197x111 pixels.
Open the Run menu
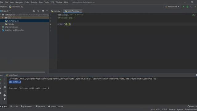41,2
